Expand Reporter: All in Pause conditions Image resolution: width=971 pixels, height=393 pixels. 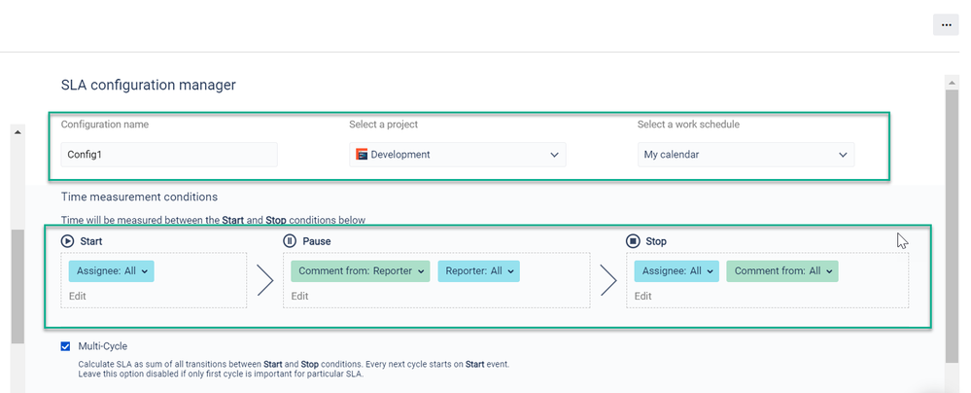478,270
